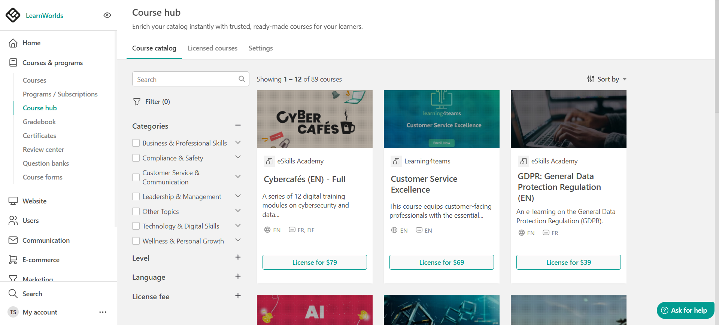Click the subtitles icon next to FR on GDPR card
Viewport: 719px width, 325px height.
click(546, 233)
